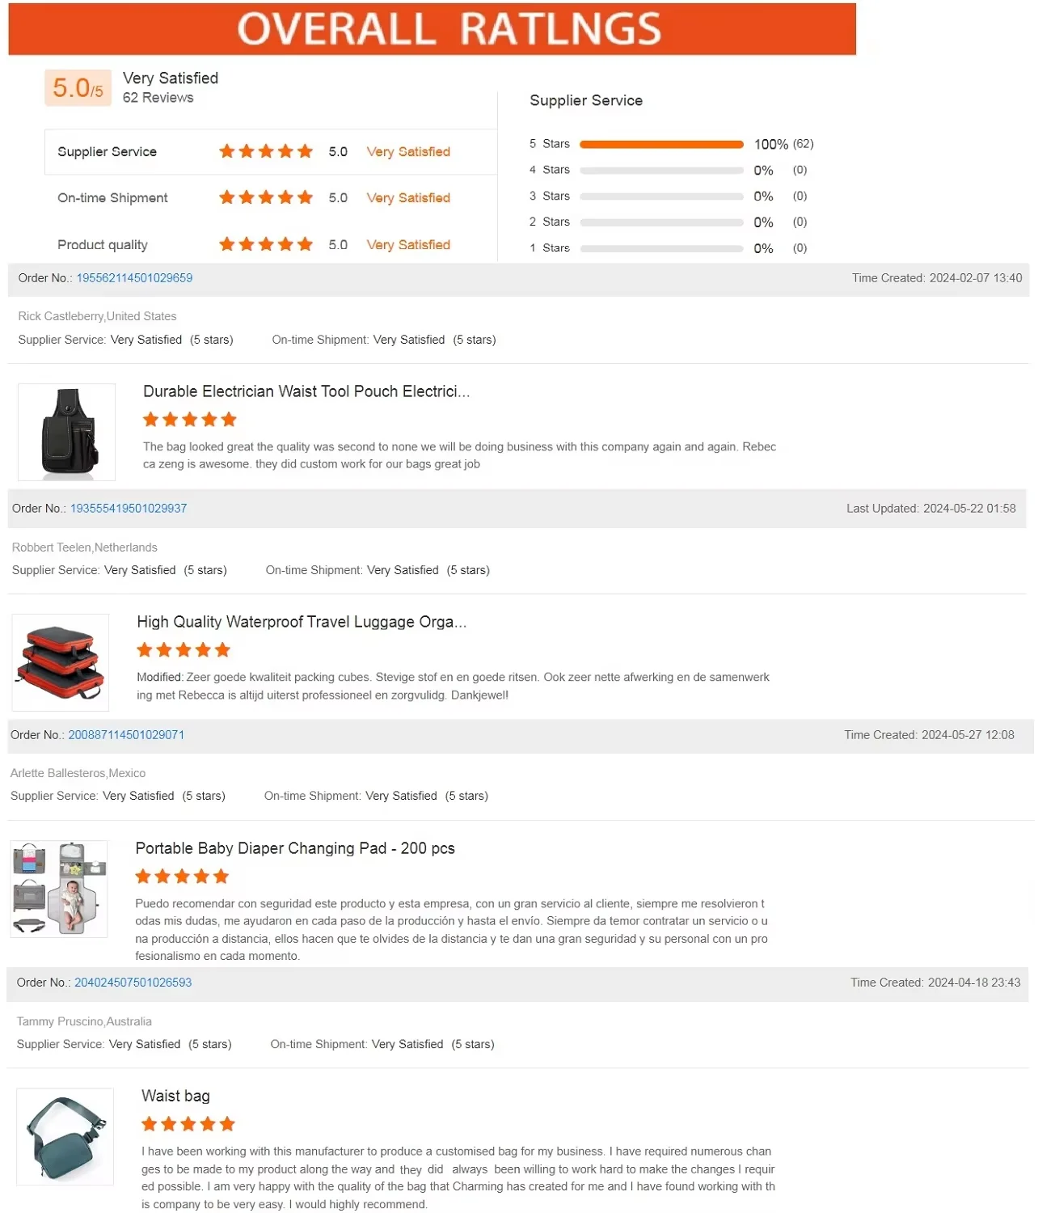Image resolution: width=1038 pixels, height=1213 pixels.
Task: Click the Product quality star rating
Action: pos(265,244)
